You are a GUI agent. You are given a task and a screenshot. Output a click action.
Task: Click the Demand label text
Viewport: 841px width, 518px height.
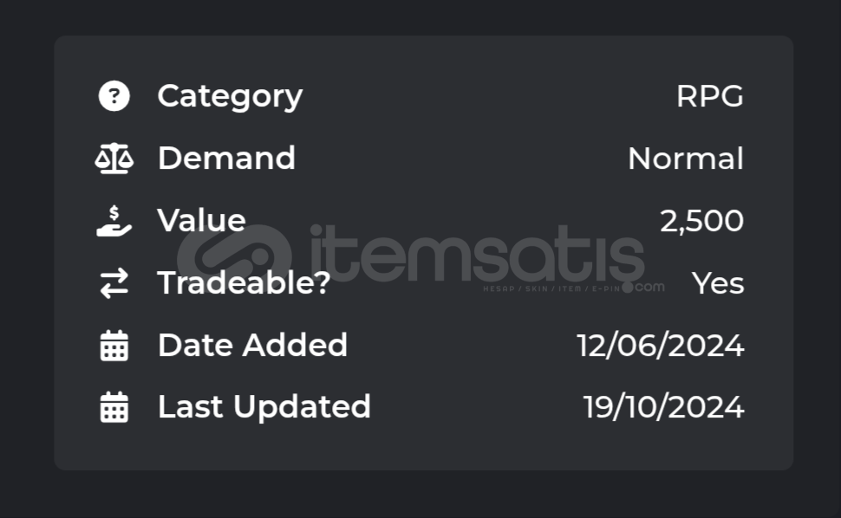pyautogui.click(x=226, y=159)
